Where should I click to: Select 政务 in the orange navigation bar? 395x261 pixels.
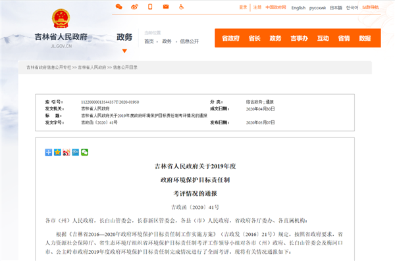coord(275,38)
